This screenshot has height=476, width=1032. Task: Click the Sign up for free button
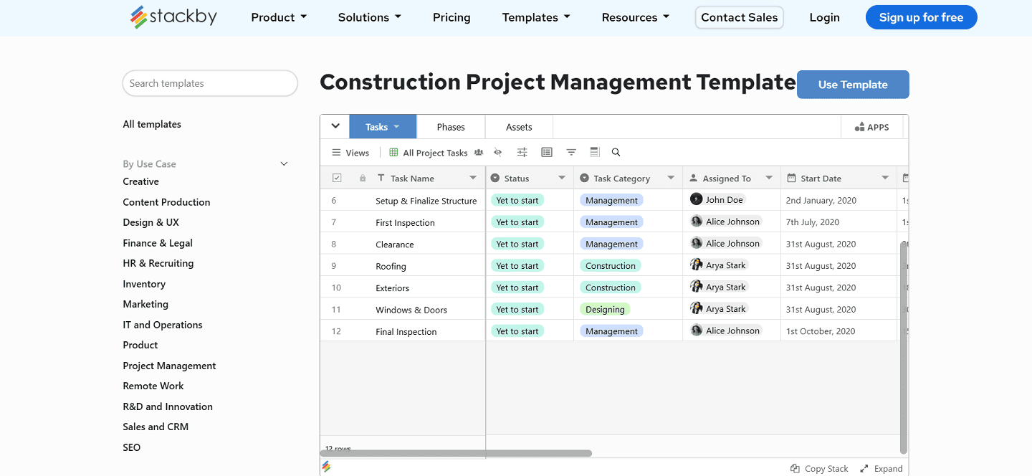coord(921,16)
